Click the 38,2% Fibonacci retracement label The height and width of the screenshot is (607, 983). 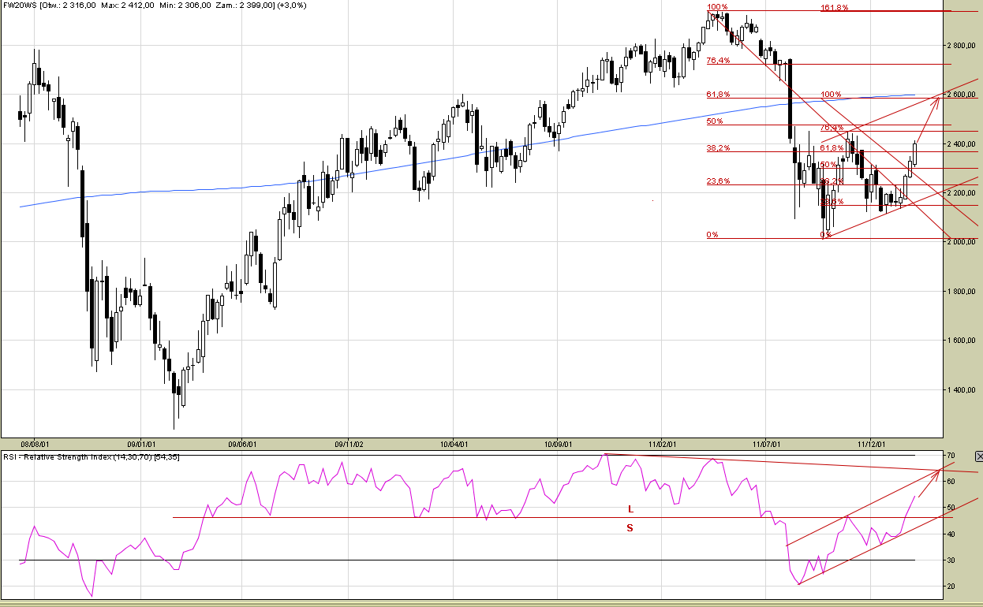718,148
